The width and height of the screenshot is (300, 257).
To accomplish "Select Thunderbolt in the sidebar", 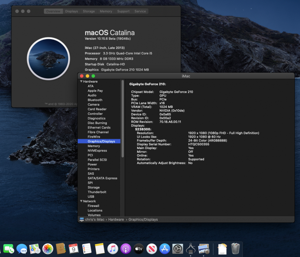I will tap(97, 192).
